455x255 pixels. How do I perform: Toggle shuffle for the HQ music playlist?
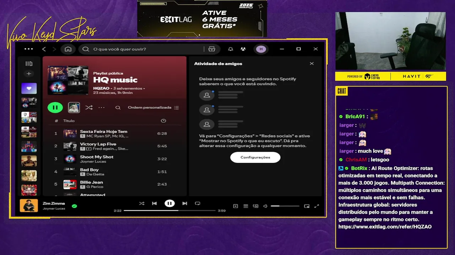click(89, 107)
